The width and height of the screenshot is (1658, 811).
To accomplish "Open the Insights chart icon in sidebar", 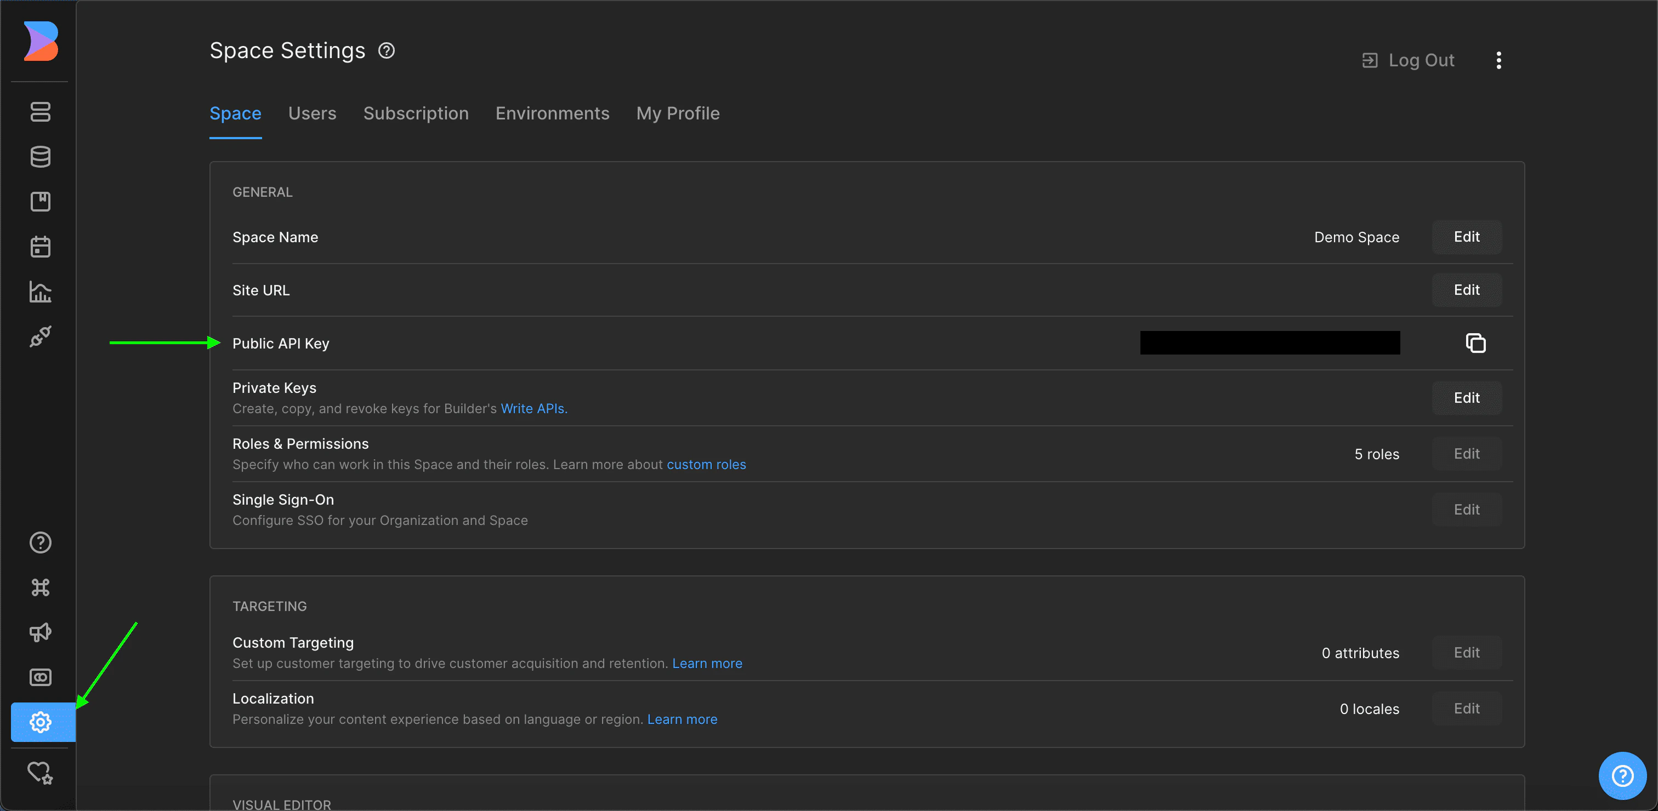I will pyautogui.click(x=40, y=292).
